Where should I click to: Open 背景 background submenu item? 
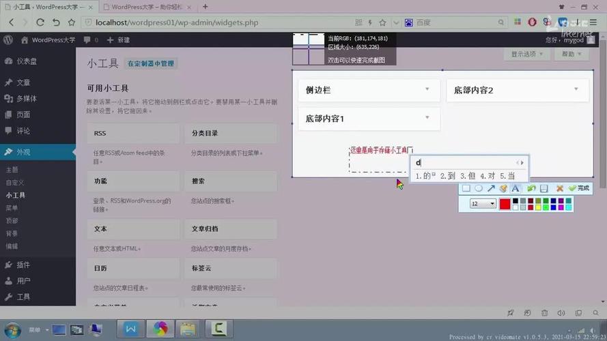click(x=12, y=233)
